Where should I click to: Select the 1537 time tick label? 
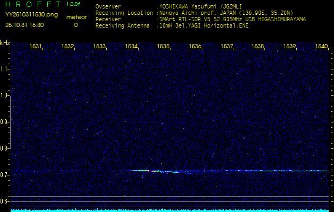point(227,47)
